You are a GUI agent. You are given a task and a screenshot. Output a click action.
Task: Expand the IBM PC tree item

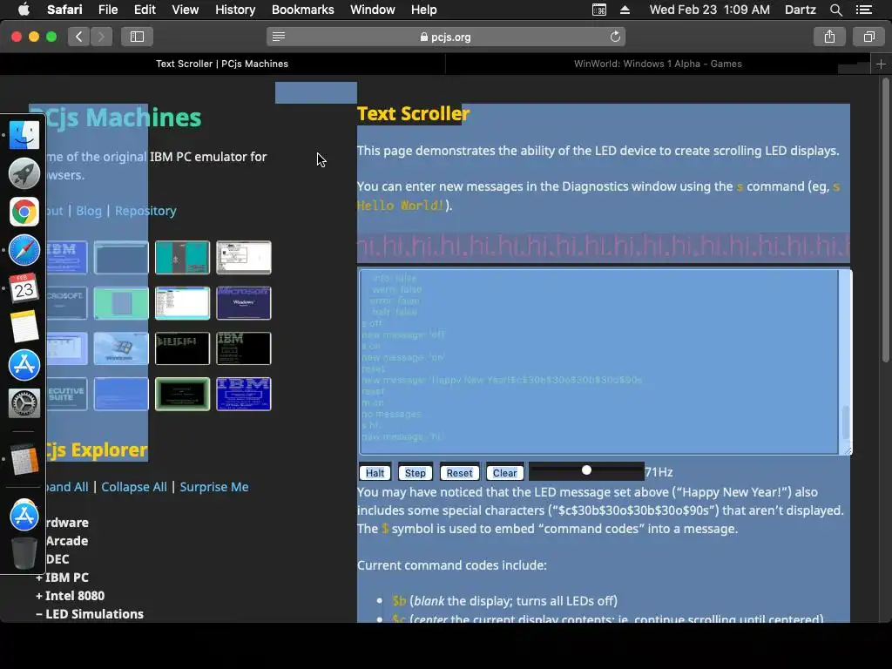tap(62, 578)
